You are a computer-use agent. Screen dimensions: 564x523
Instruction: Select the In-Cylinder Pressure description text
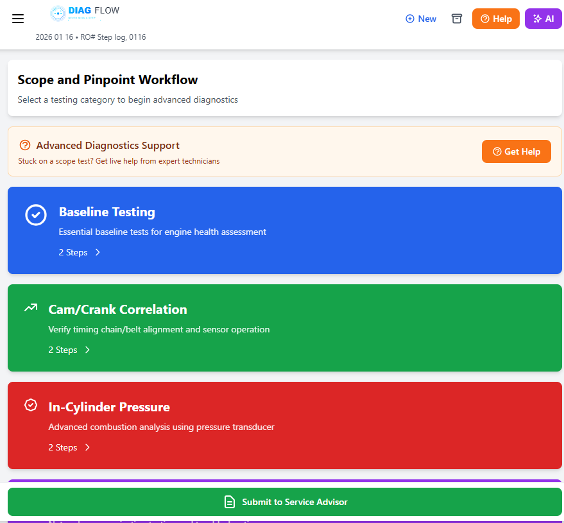coord(161,427)
